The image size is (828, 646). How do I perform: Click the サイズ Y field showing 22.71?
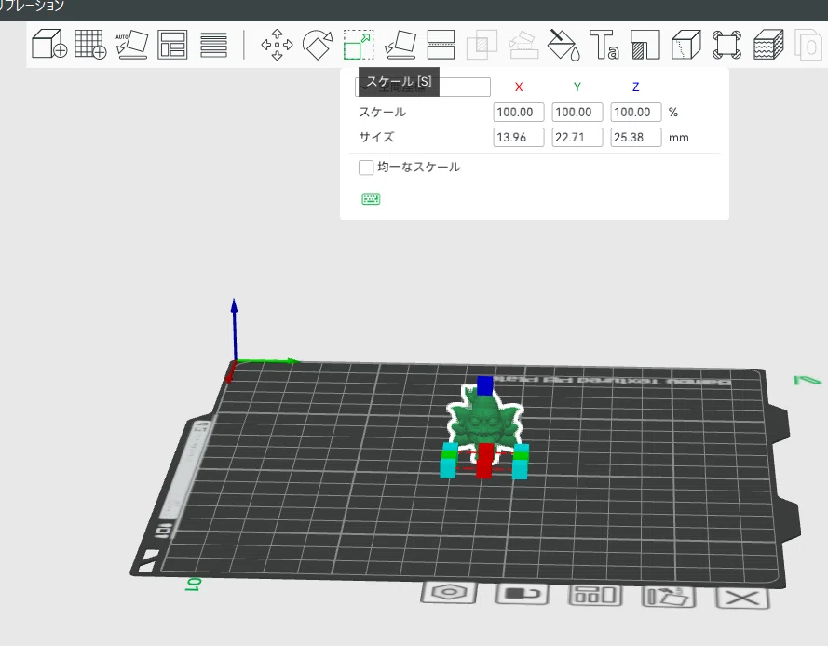click(577, 137)
